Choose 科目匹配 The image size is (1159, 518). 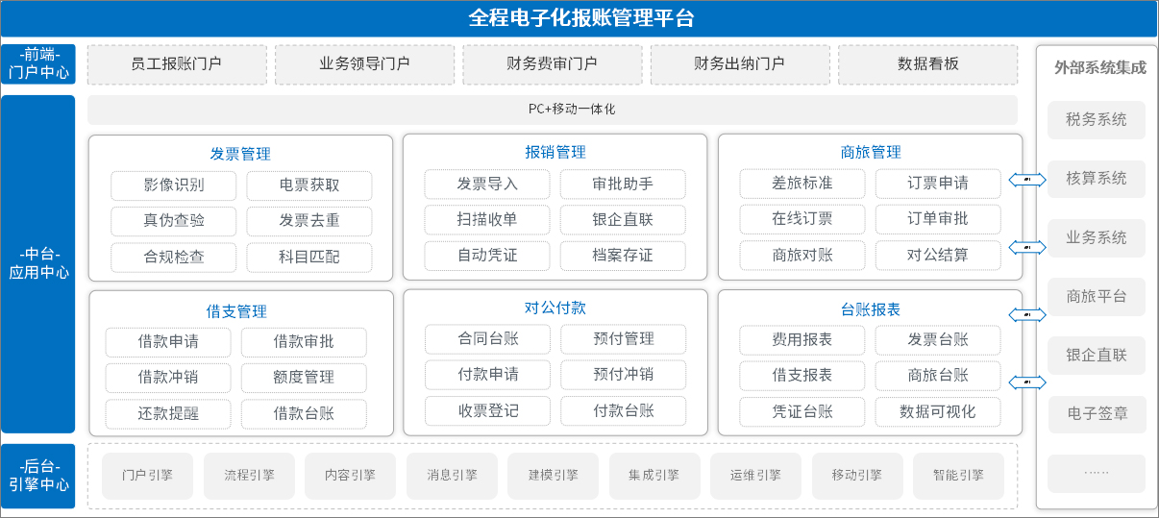point(309,258)
